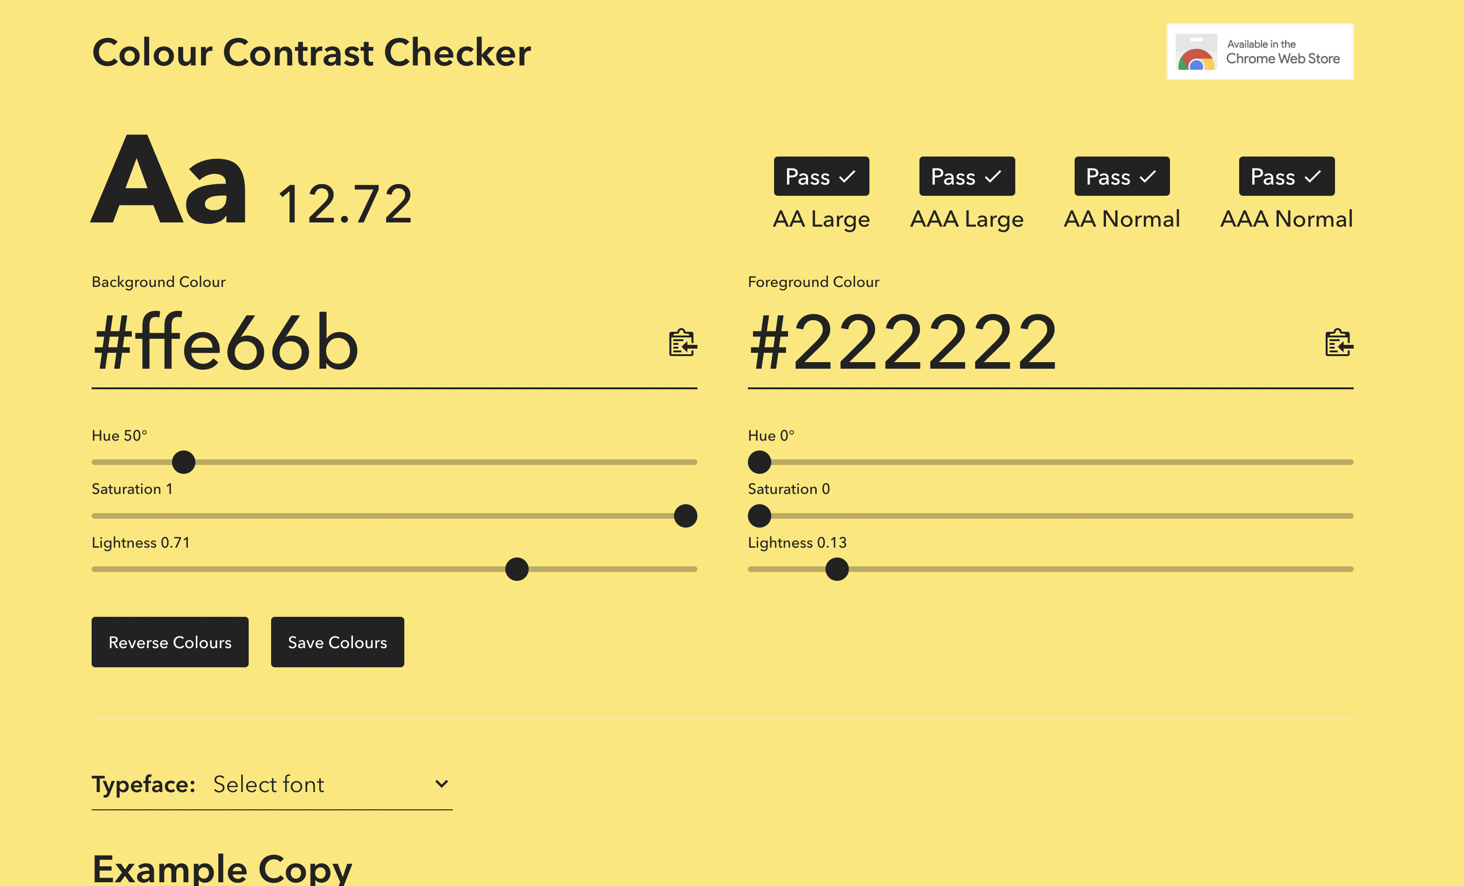
Task: Click the foreground colour paste clipboard icon
Action: point(1339,343)
